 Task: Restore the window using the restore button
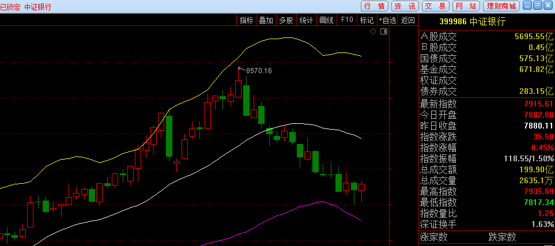tap(537, 5)
